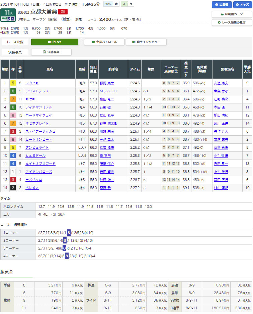Open jockey 和田 竜二 profile link
Screen dimensions: 253x314
click(x=107, y=99)
